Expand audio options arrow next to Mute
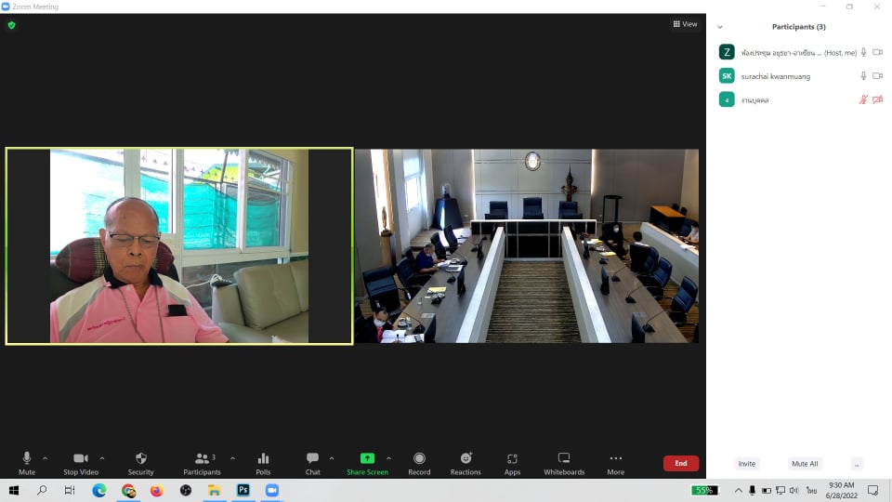The width and height of the screenshot is (892, 502). tap(45, 458)
